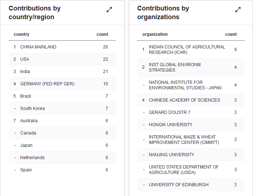Image resolution: width=253 pixels, height=196 pixels.
Task: Click the organization column header
Action: [155, 34]
